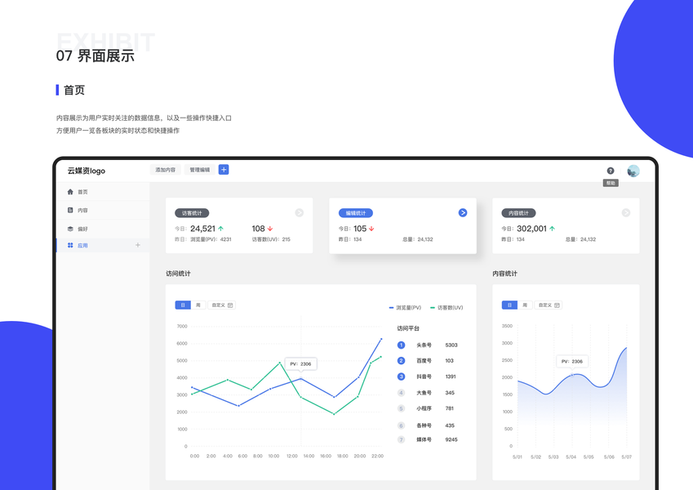693x490 pixels.
Task: Open 自定义 date picker in 内容统计 chart
Action: [x=549, y=305]
